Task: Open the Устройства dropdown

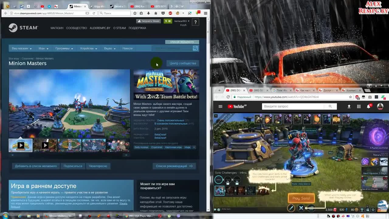Action: [x=88, y=48]
